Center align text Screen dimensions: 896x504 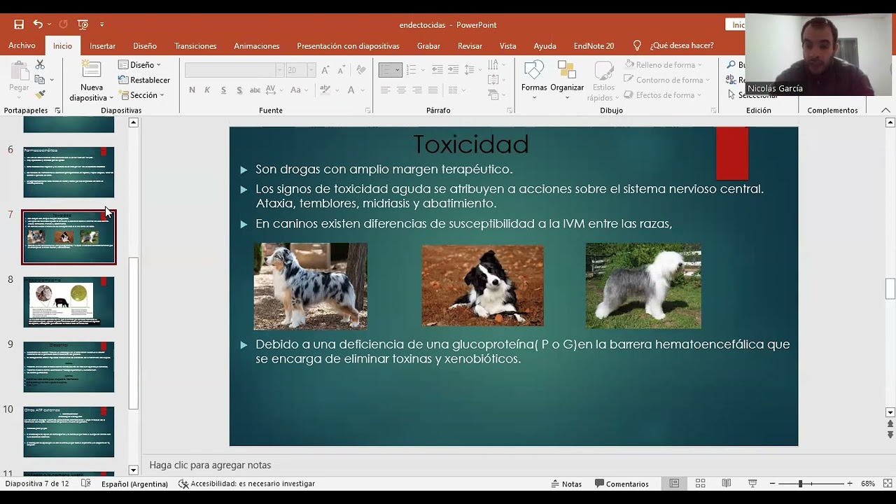(x=401, y=90)
